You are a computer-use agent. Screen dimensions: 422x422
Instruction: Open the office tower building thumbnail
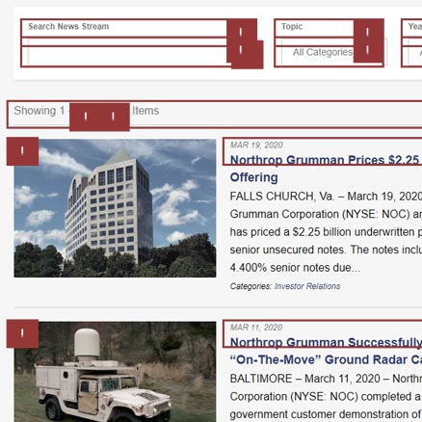pyautogui.click(x=115, y=208)
